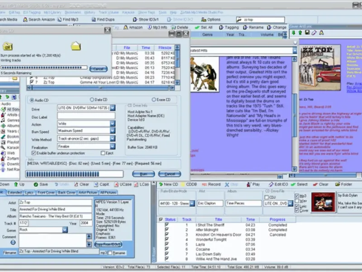The width and height of the screenshot is (362, 272).
Task: Click the Select green check in the ripper toolbar
Action: click(x=293, y=185)
